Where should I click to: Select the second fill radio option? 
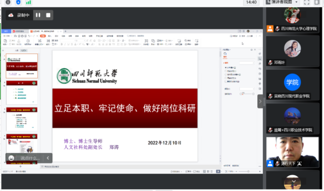coord(226,71)
